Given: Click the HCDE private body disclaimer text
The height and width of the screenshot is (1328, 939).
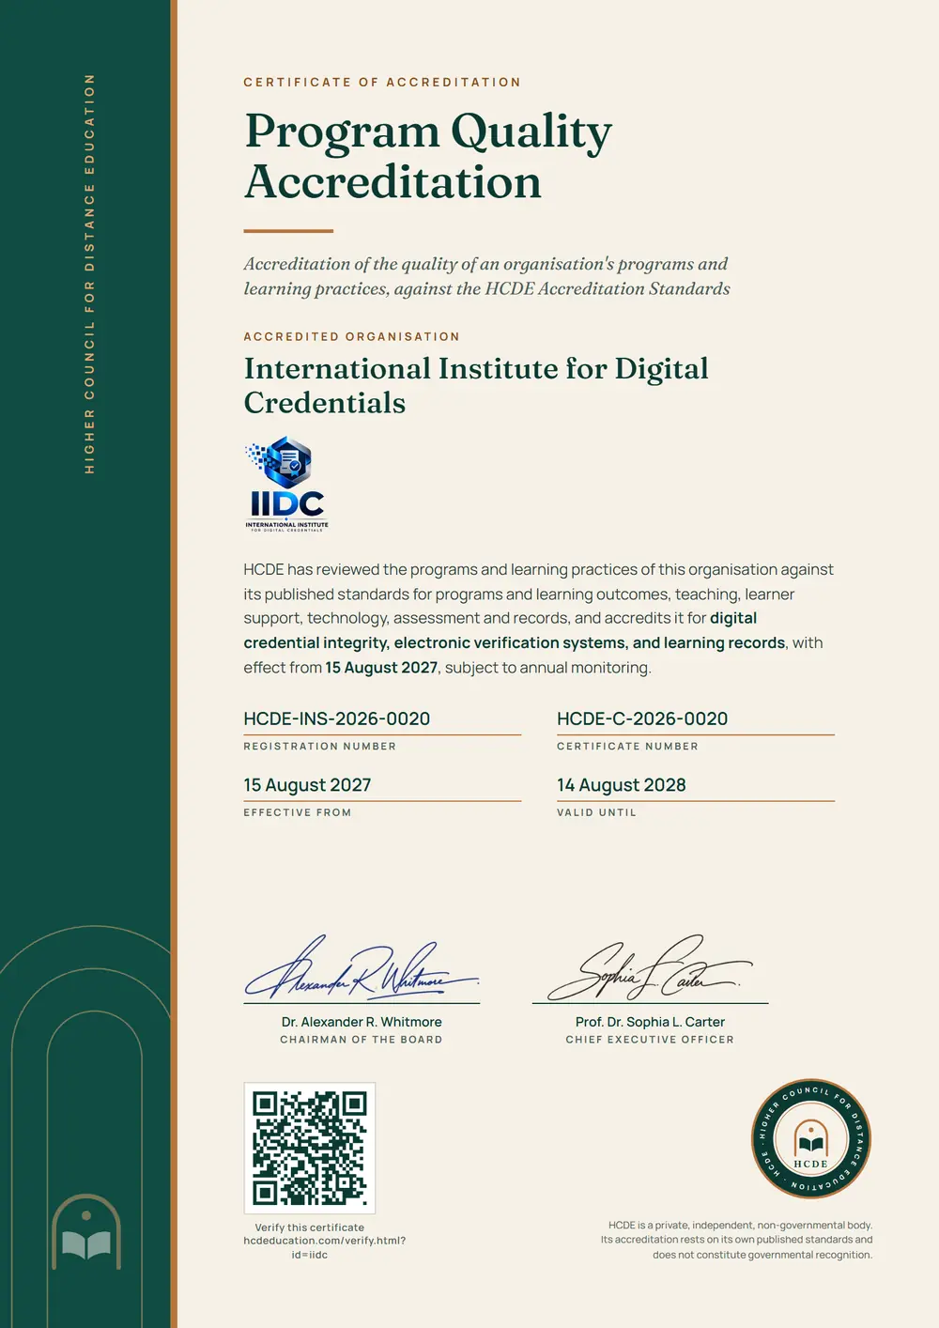Looking at the screenshot, I should point(737,1240).
